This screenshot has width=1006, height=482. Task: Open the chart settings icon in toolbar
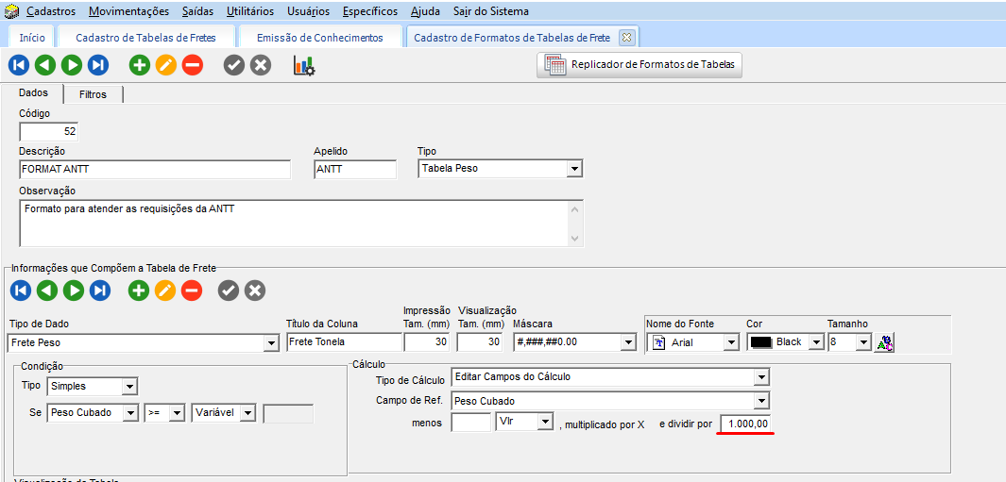coord(303,65)
